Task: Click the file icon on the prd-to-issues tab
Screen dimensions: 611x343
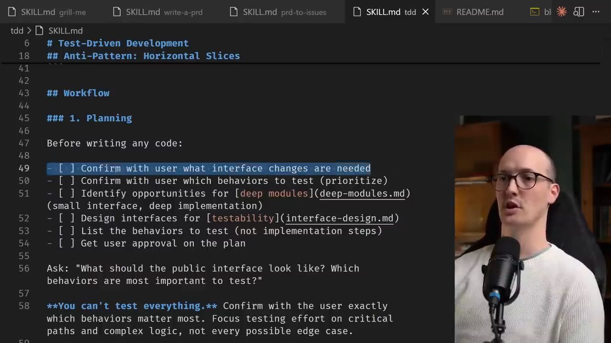Action: coord(234,12)
